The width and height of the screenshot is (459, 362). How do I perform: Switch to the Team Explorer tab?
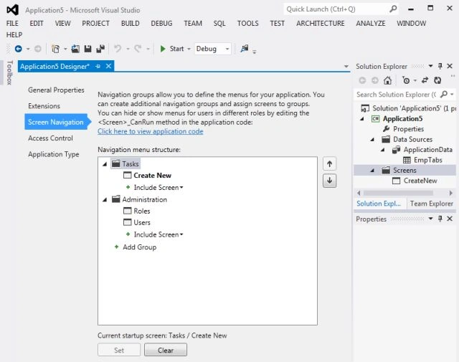pyautogui.click(x=432, y=204)
